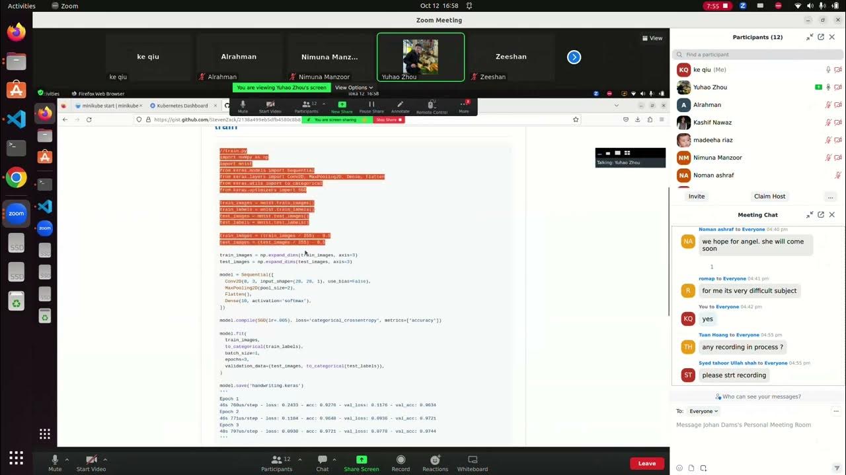Open the Everyone recipient dropdown
Screen dimensions: 846x475
(703, 411)
